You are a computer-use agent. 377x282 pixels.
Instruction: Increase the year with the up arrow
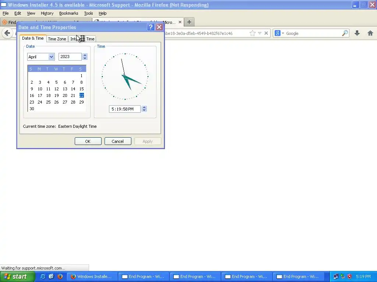coord(85,55)
